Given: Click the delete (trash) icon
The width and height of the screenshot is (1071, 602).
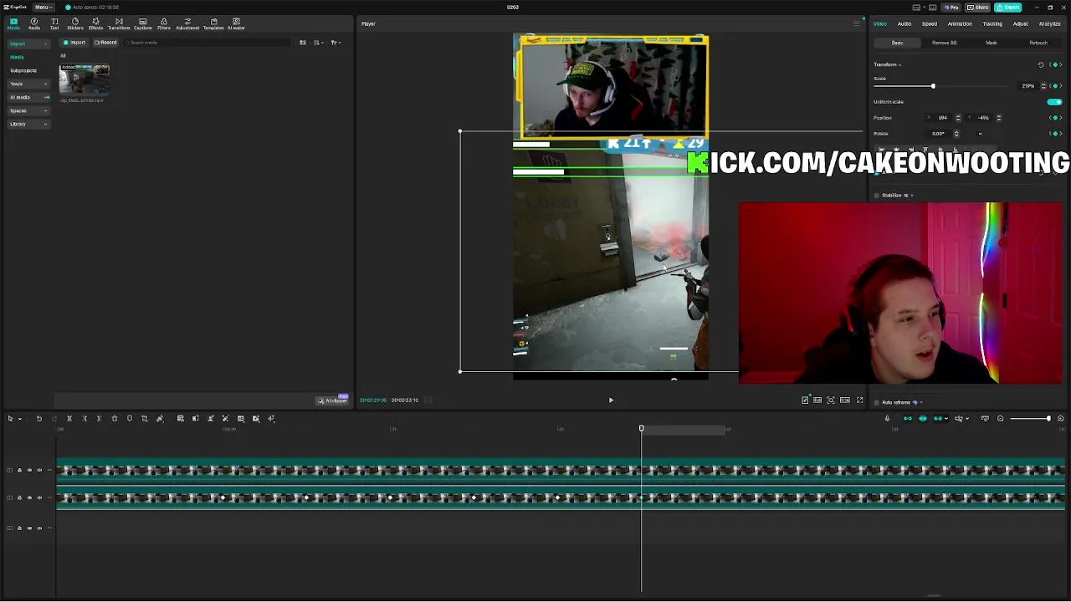Looking at the screenshot, I should (115, 418).
